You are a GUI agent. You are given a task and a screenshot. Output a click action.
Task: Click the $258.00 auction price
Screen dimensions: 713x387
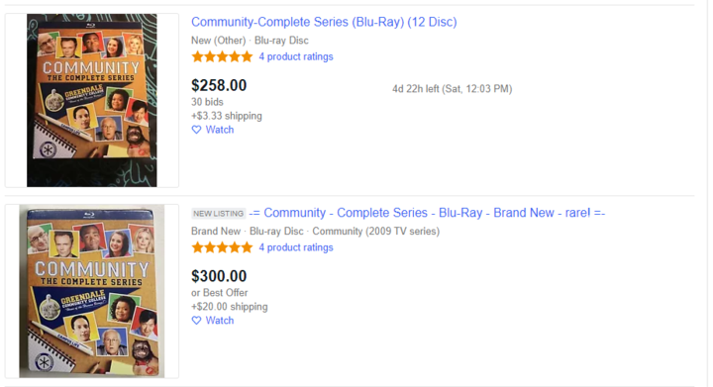(219, 85)
